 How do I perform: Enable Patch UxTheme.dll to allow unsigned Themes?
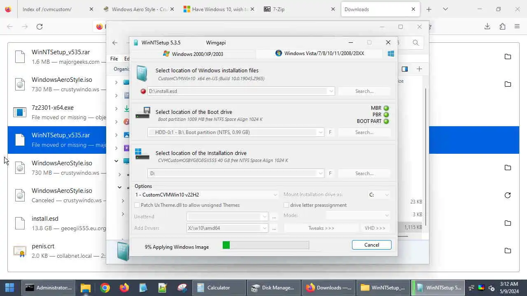click(137, 205)
